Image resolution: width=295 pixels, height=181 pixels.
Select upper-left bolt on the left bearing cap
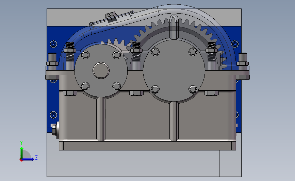coord(85,55)
